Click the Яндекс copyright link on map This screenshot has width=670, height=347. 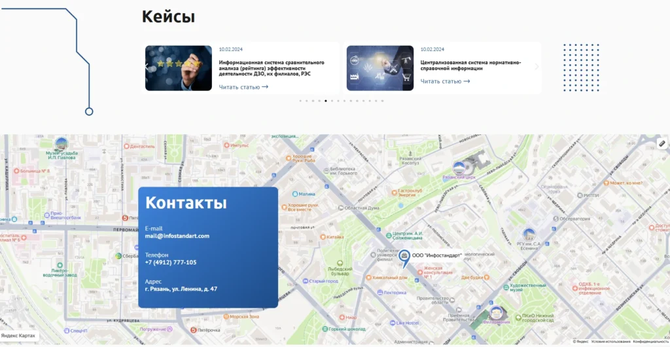pyautogui.click(x=580, y=342)
